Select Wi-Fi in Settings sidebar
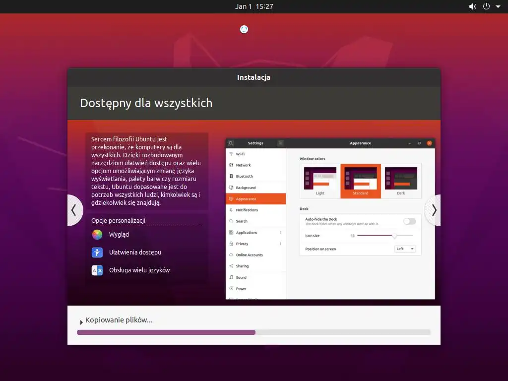This screenshot has width=508, height=381. coord(255,154)
